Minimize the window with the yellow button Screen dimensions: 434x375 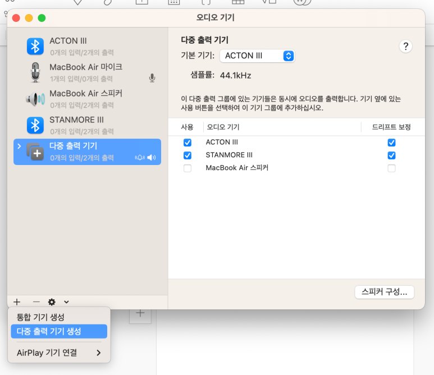(x=29, y=18)
